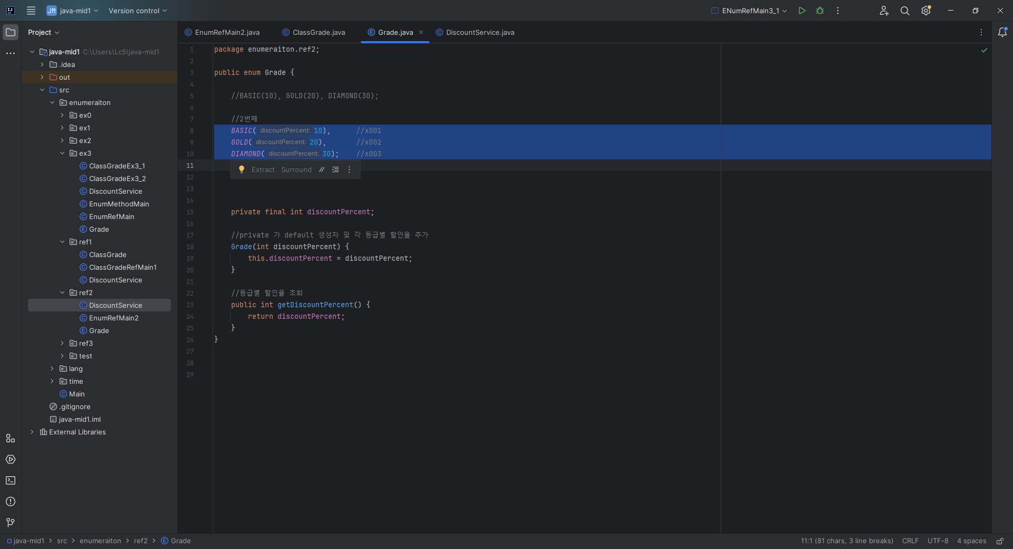This screenshot has height=549, width=1013.
Task: Select ClassGradeEx3_1 in project tree
Action: [x=117, y=166]
